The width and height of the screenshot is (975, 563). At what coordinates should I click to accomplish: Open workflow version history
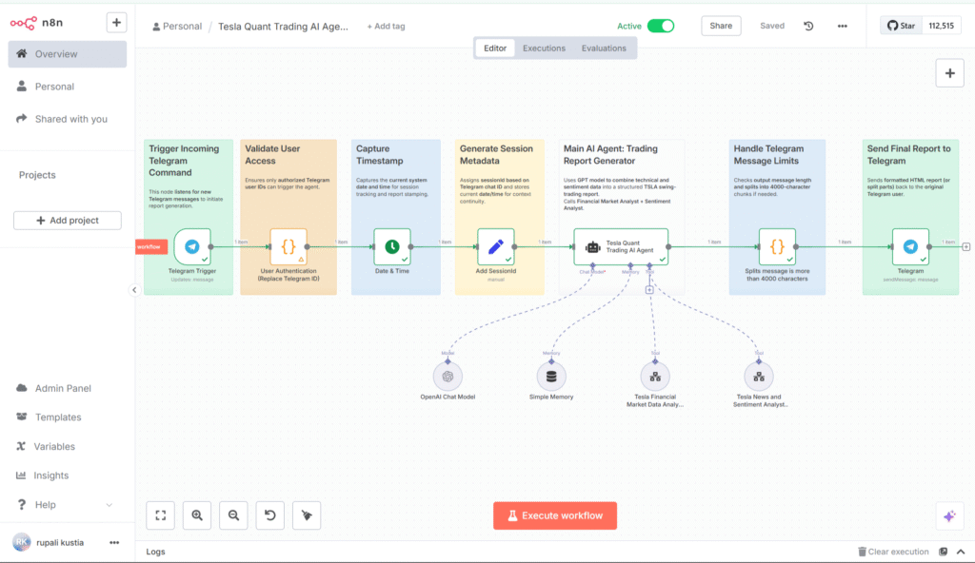pyautogui.click(x=808, y=26)
